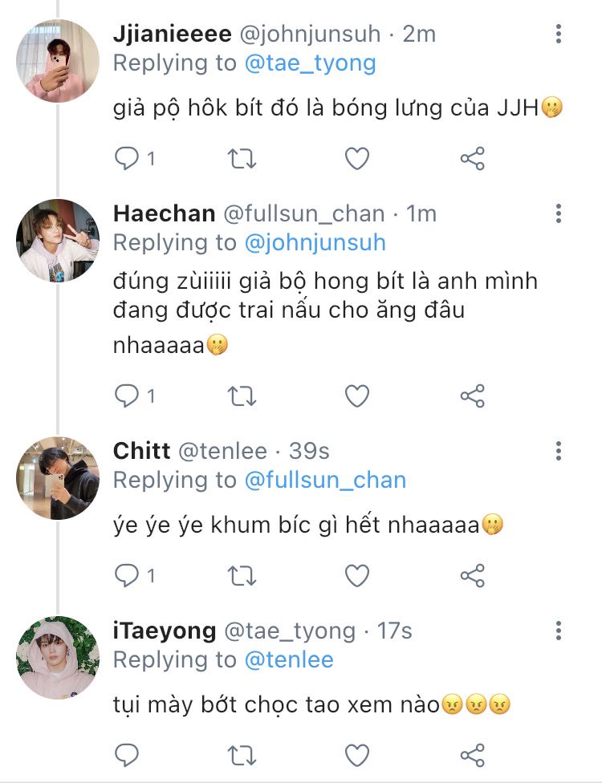
Task: Open iTaeyong's avatar in the pink hoodie
Action: (x=58, y=658)
